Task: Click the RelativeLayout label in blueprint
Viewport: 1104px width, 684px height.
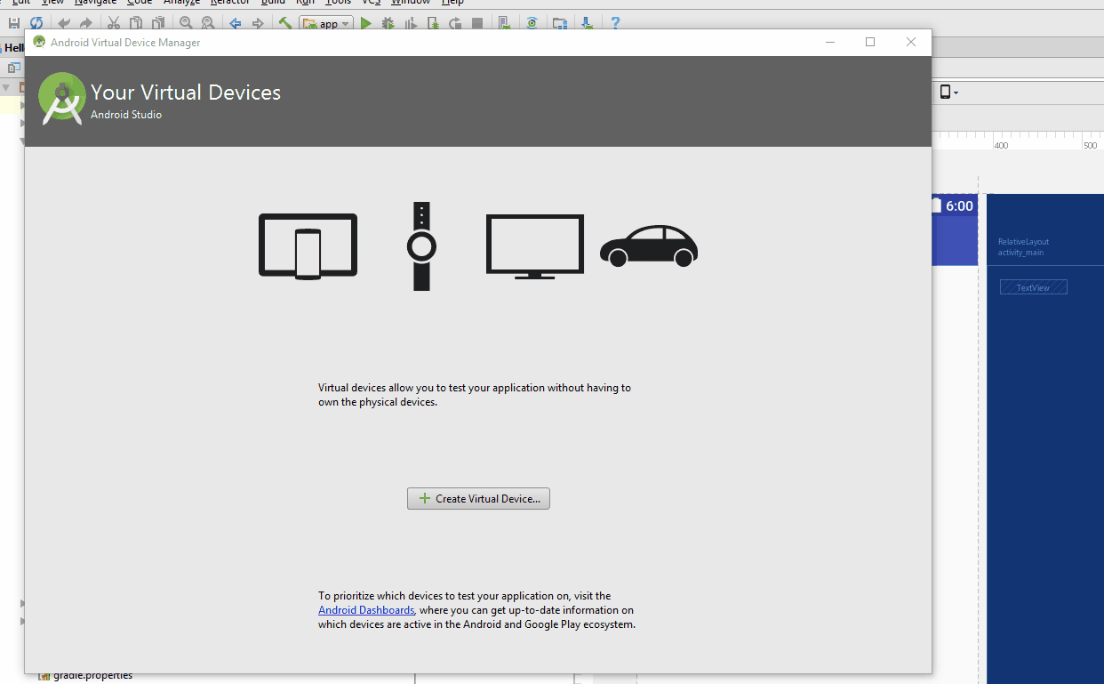Action: click(x=1023, y=242)
